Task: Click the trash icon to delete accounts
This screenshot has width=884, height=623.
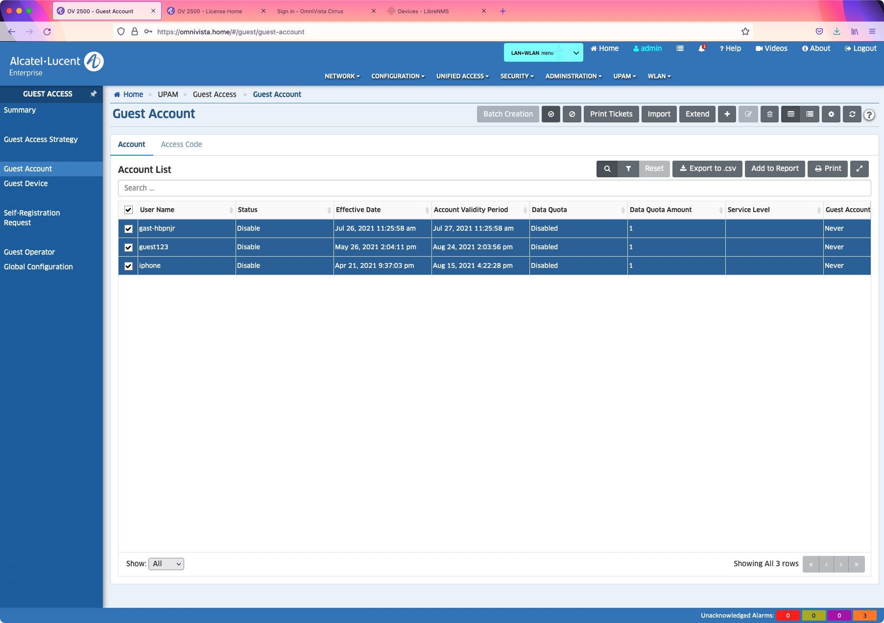Action: (x=769, y=114)
